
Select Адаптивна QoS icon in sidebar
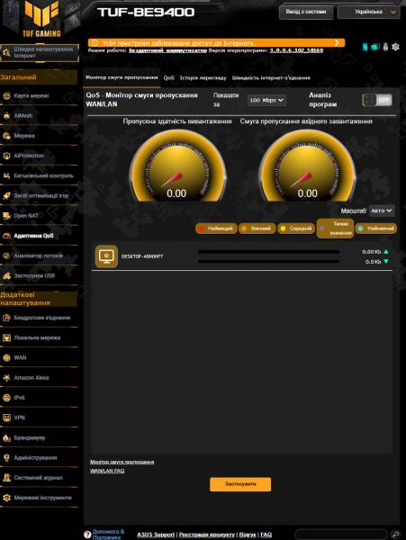(6, 236)
